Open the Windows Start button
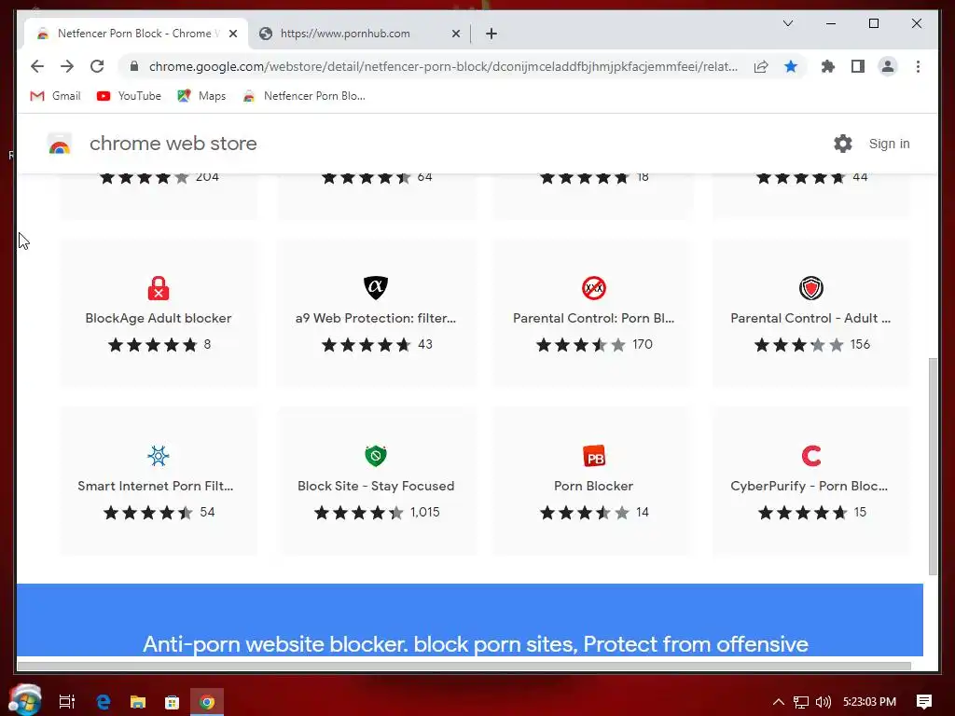The width and height of the screenshot is (955, 716). click(25, 701)
